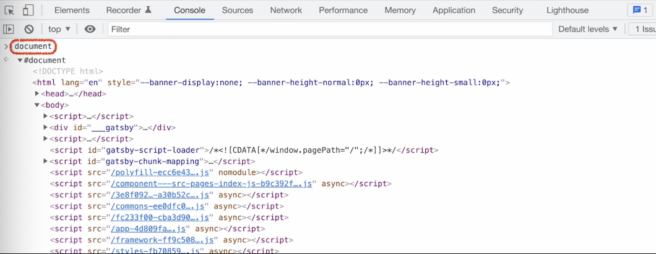Show the console sidebar icon
The height and width of the screenshot is (254, 656).
9,29
